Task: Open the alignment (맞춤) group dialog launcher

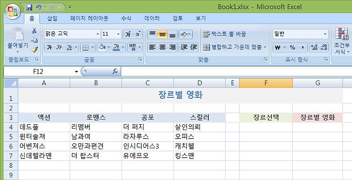Action: (x=265, y=59)
